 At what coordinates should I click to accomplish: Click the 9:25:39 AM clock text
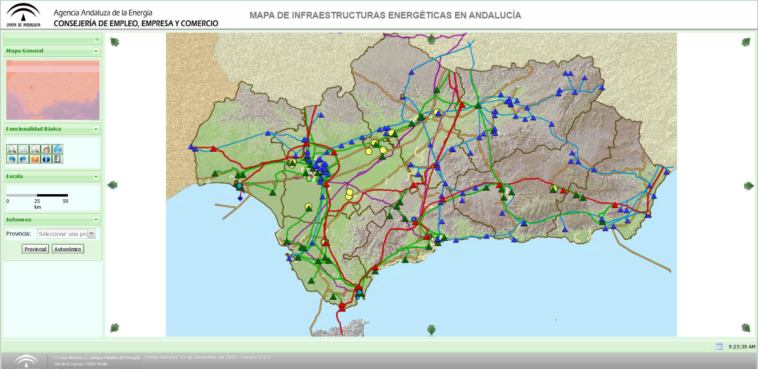click(x=742, y=347)
